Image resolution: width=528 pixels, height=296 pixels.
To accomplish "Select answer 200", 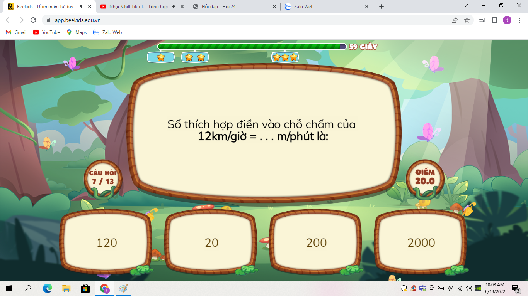I will 315,242.
